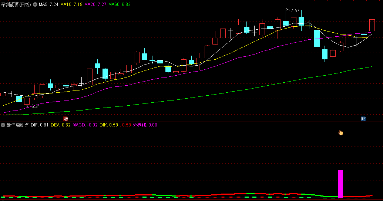This screenshot has width=383, height=201.
Task: Click the MACD: -0.02 value
Action: coord(85,125)
